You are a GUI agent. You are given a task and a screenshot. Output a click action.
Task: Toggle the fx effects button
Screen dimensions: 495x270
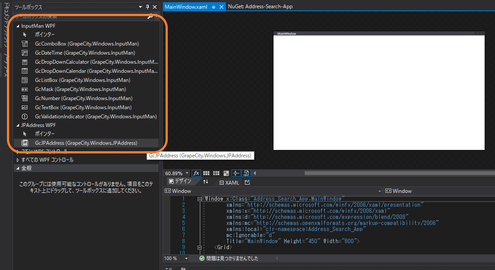(196, 173)
